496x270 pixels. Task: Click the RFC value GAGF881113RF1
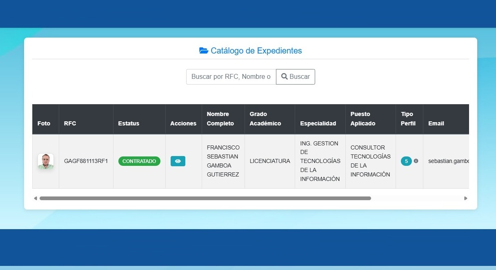coord(86,161)
